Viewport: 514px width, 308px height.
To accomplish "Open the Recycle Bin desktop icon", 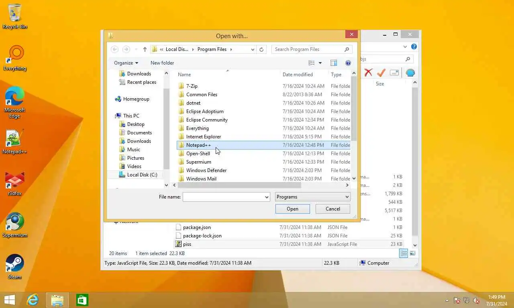I will (15, 16).
